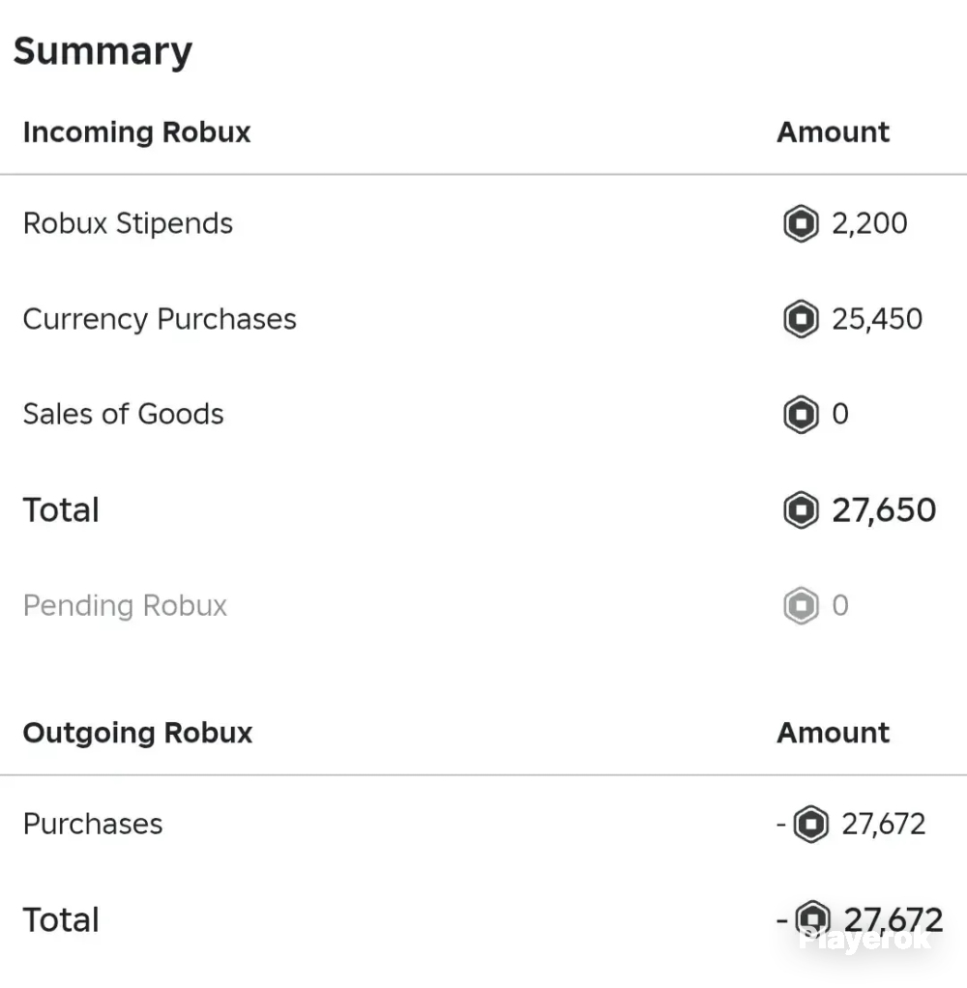
Task: Click the 25,450 currency purchases amount
Action: (877, 319)
